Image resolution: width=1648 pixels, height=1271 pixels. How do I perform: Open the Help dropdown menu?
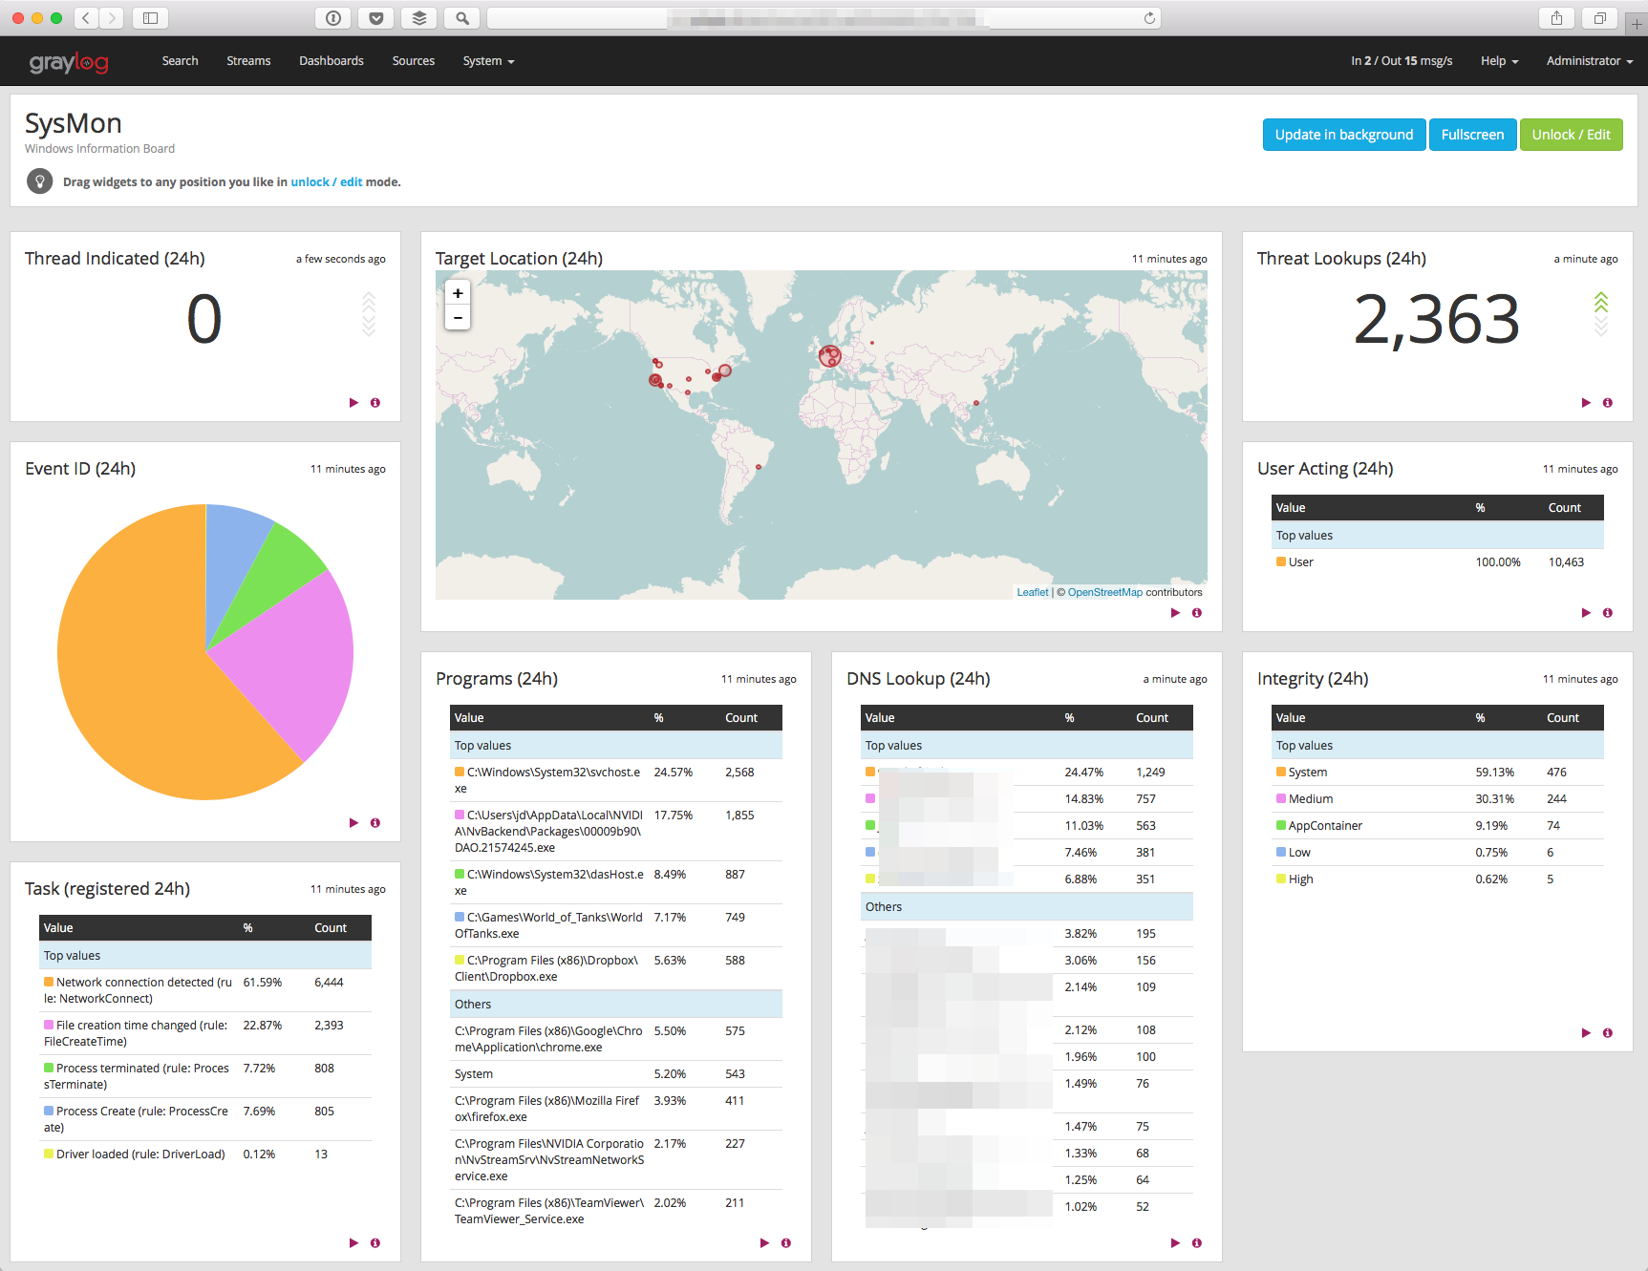(x=1499, y=61)
